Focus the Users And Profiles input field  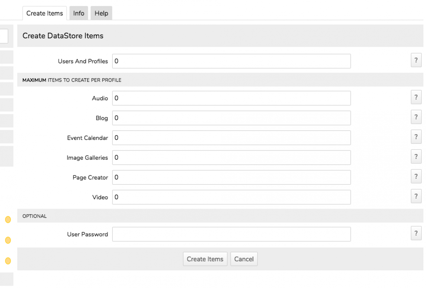coord(231,61)
